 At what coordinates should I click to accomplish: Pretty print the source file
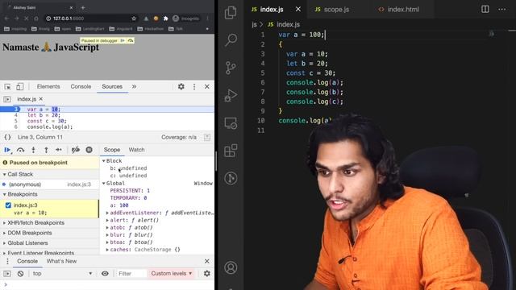7,137
